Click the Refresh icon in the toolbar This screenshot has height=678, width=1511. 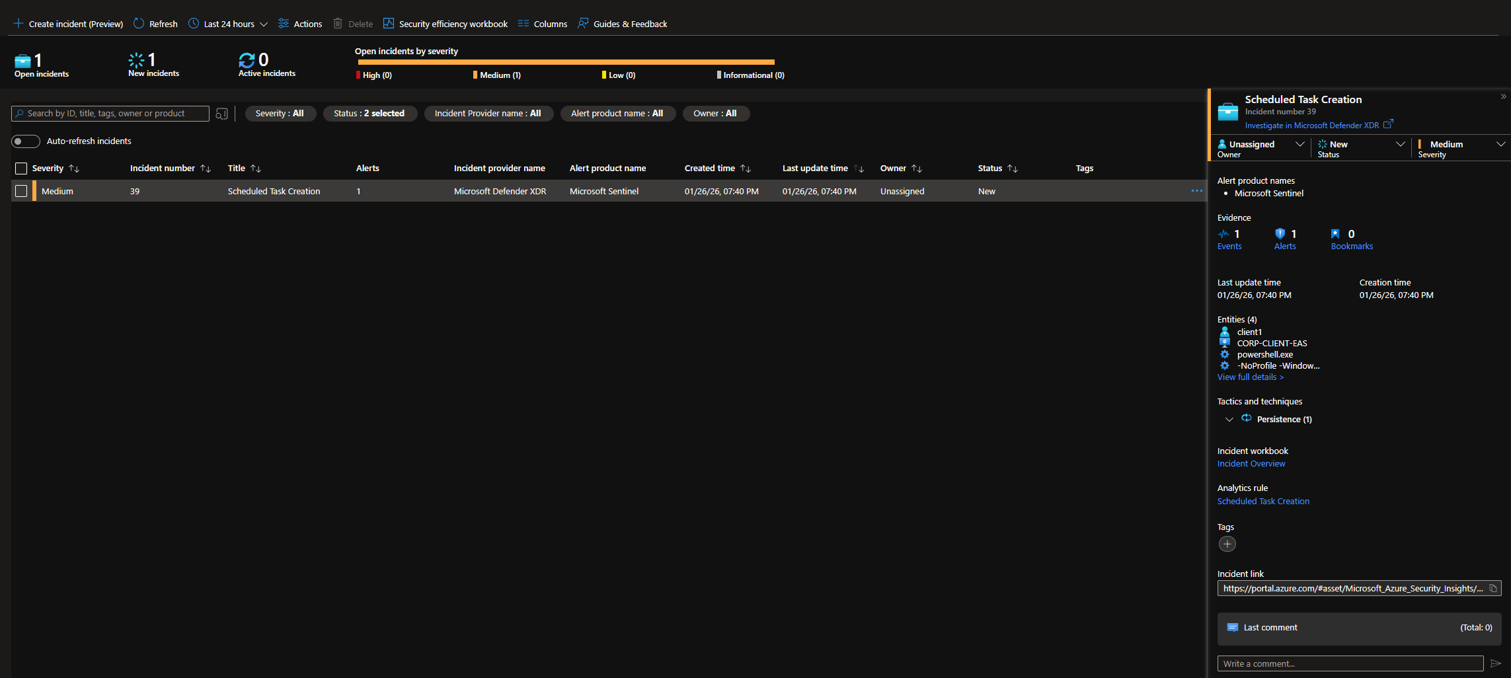139,24
